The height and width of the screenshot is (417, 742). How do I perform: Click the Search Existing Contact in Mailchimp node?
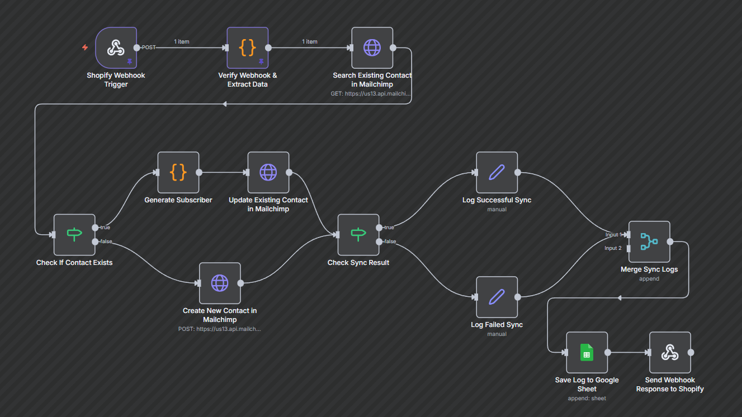[x=372, y=48]
